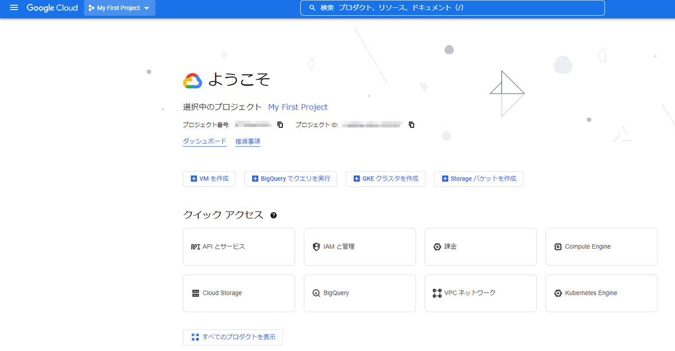Open the Compute Engine card
Screen dimensions: 675x351
(x=601, y=246)
